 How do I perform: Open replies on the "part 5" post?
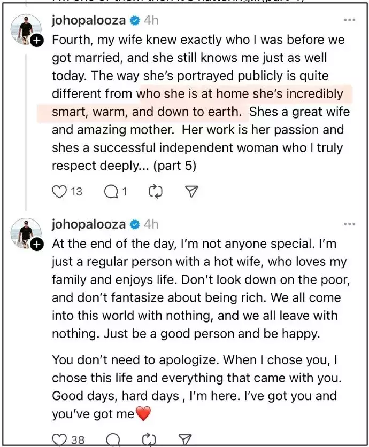pos(111,191)
